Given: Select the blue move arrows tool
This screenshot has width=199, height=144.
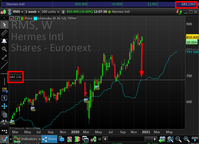Looking at the screenshot, I should coord(4,106).
